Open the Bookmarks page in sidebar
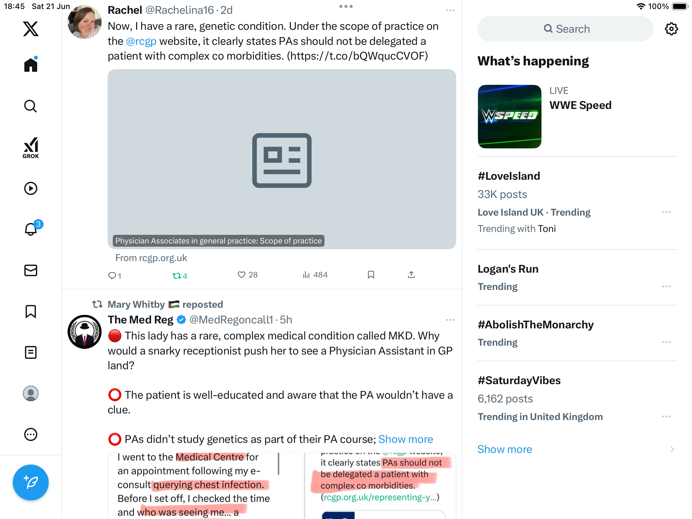Screen dimensions: 692x519 click(x=31, y=311)
